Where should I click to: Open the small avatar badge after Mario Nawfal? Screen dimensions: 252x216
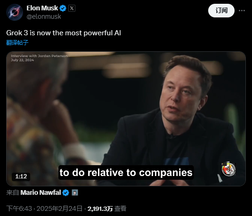[75, 192]
